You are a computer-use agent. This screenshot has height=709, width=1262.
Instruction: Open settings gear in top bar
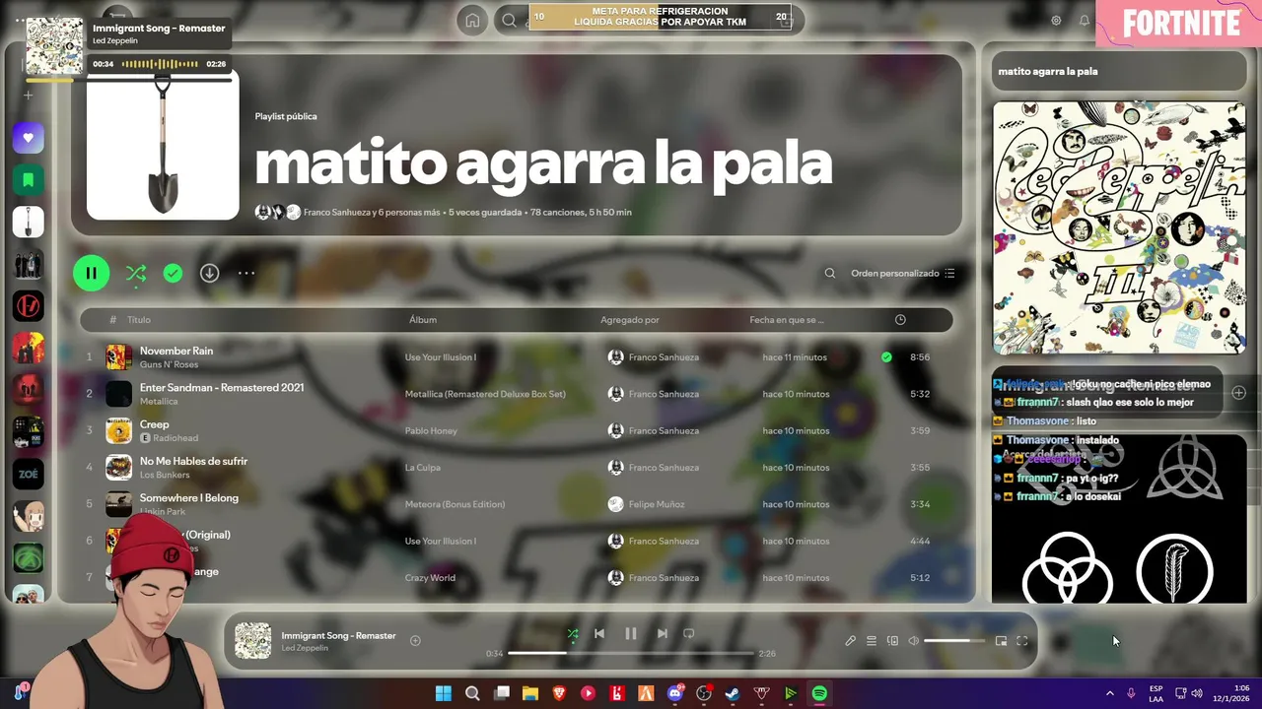pyautogui.click(x=1056, y=20)
